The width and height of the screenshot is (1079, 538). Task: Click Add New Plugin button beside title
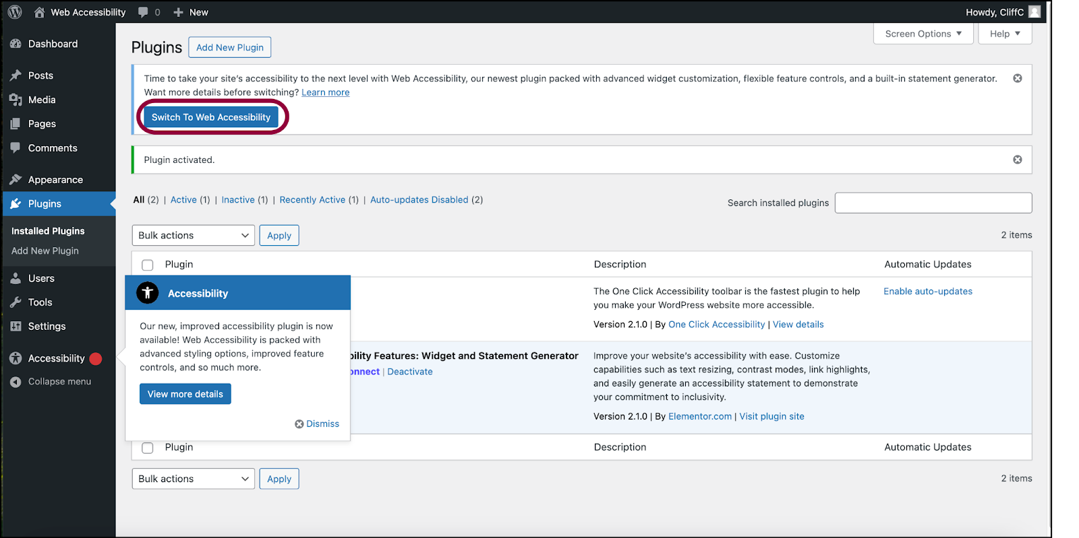(x=230, y=47)
